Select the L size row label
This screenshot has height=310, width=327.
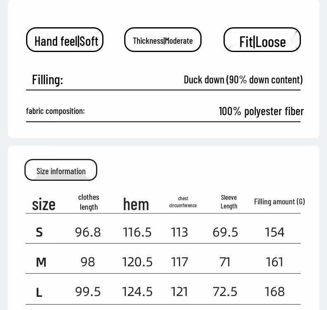(x=39, y=293)
